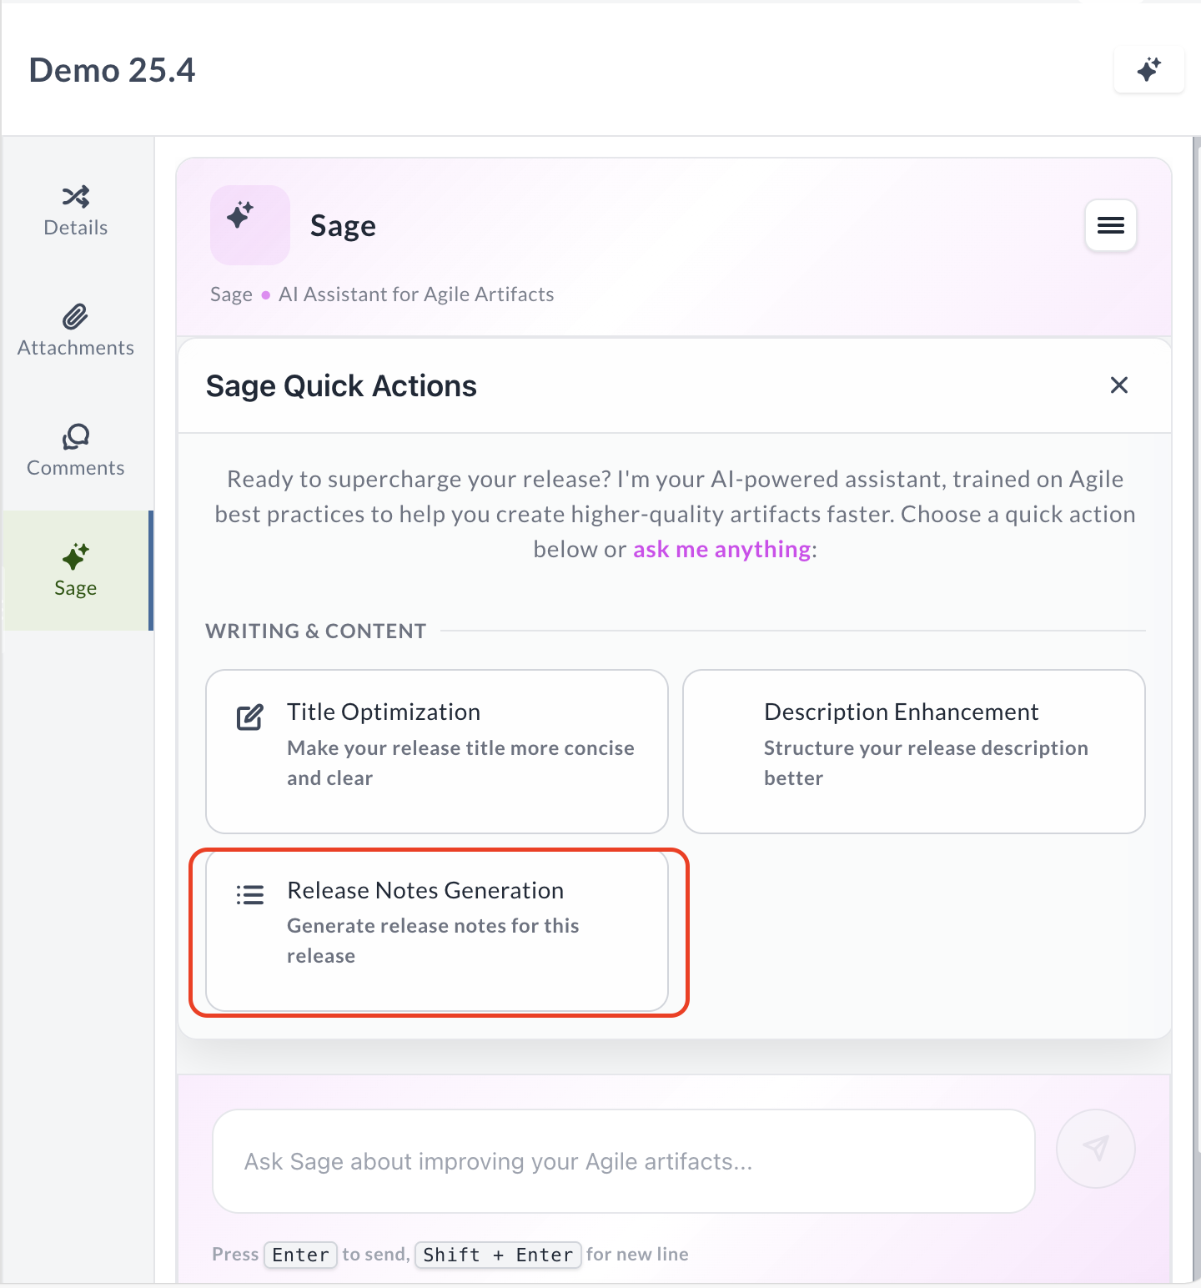Open the Attachments paperclip icon
The width and height of the screenshot is (1201, 1288).
pyautogui.click(x=75, y=317)
